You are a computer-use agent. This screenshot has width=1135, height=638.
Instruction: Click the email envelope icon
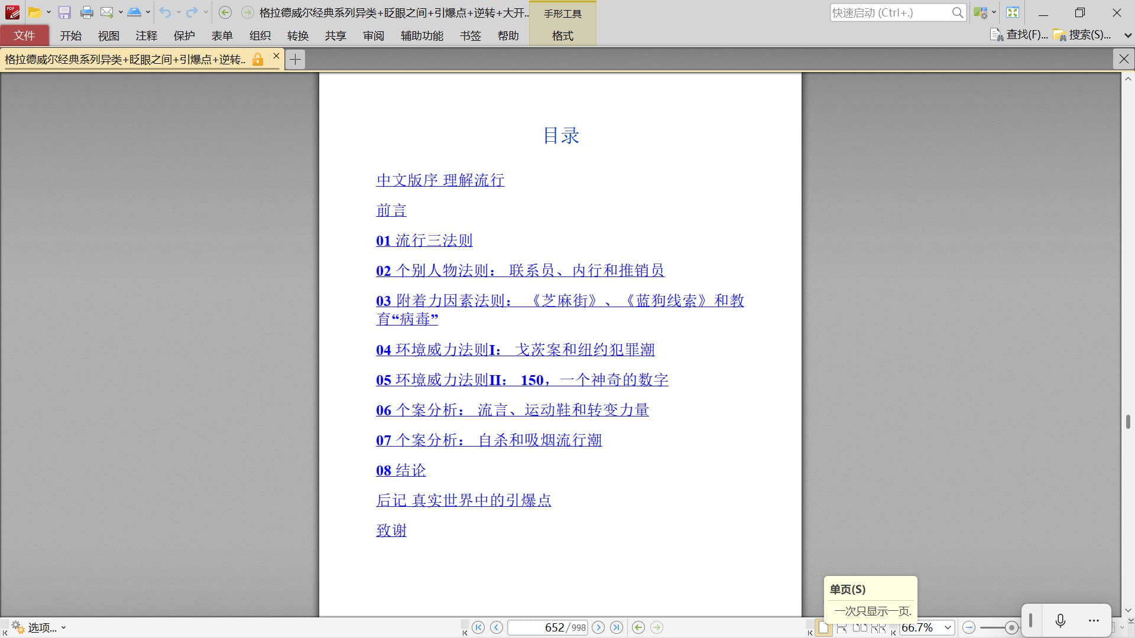[106, 12]
